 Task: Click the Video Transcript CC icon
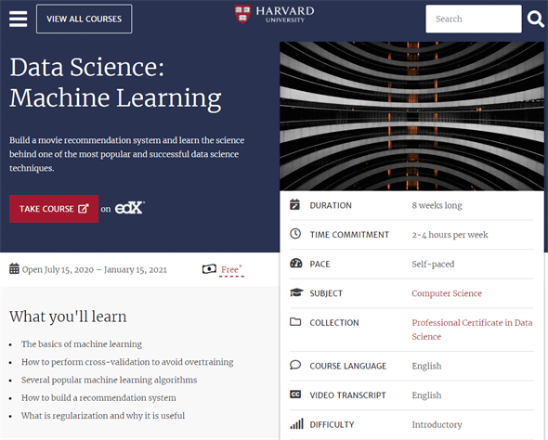[x=295, y=395]
